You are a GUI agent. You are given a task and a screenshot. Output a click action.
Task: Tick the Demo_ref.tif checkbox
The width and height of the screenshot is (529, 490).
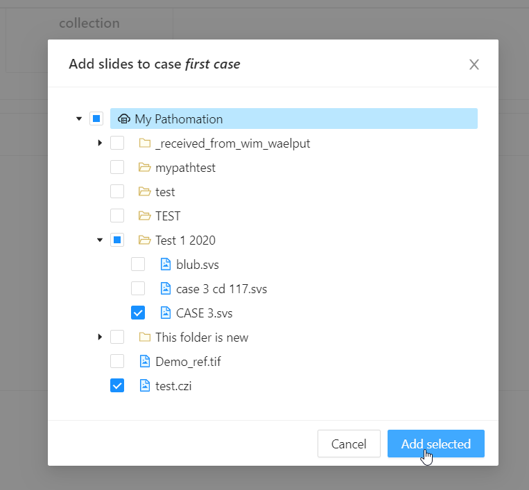117,362
